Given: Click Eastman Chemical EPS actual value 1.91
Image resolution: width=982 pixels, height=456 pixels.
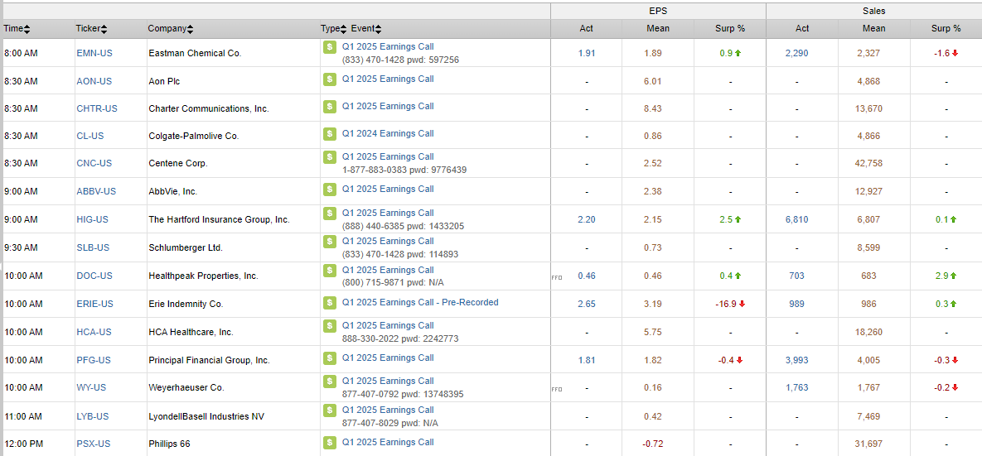Looking at the screenshot, I should [x=587, y=53].
